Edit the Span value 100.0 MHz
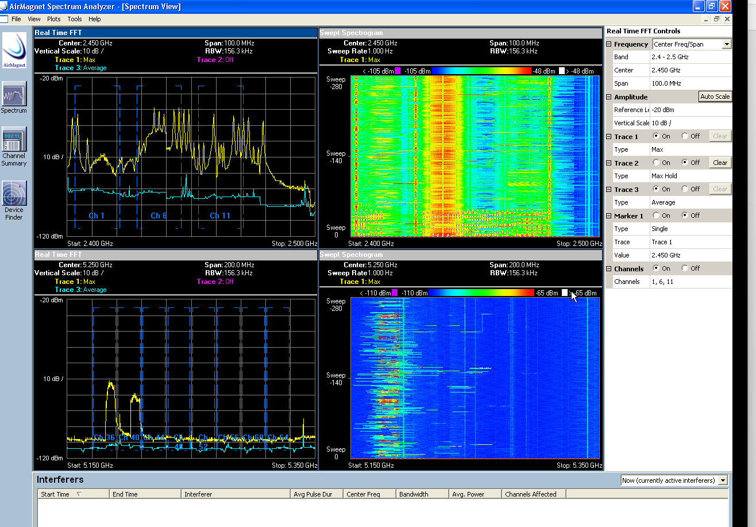The image size is (756, 527). tap(691, 83)
